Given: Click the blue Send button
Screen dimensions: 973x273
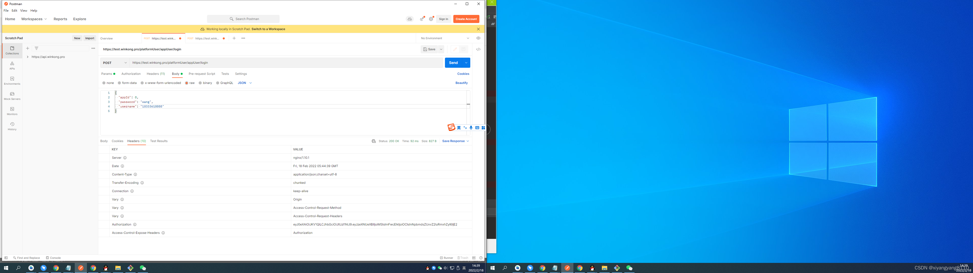Looking at the screenshot, I should click(453, 63).
